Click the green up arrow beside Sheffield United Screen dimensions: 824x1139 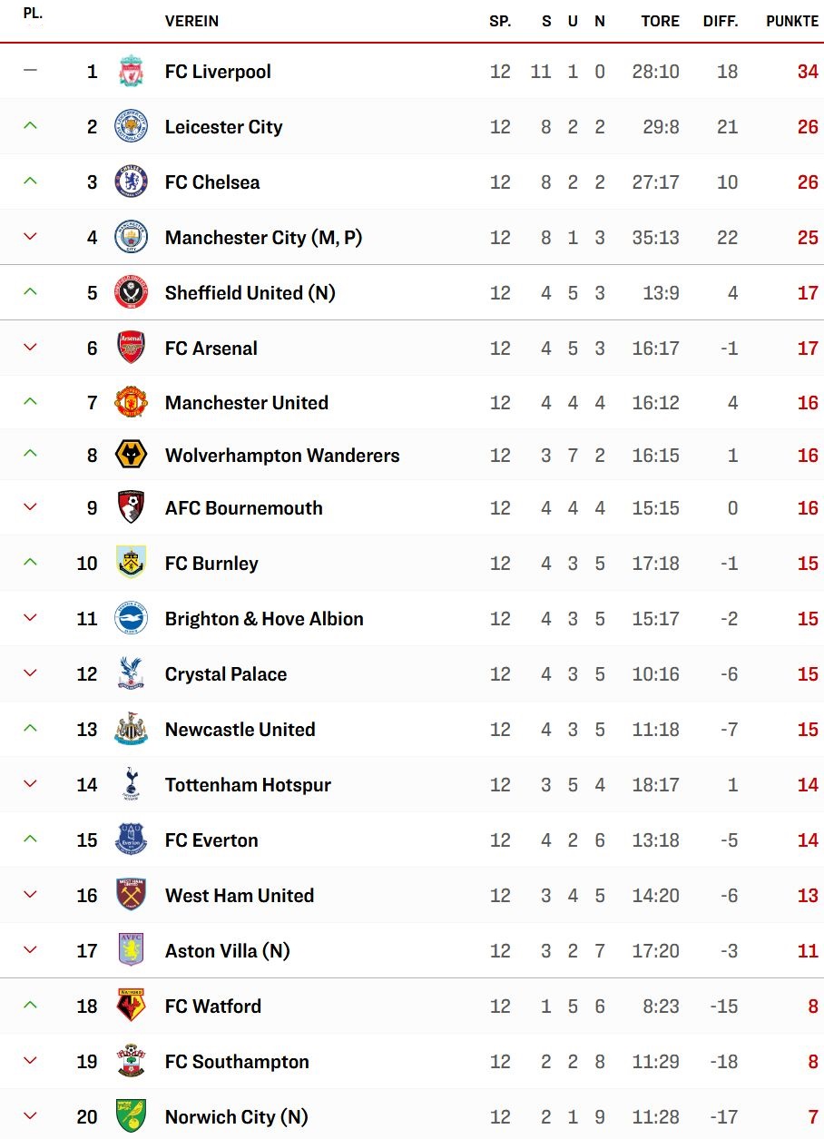(30, 292)
